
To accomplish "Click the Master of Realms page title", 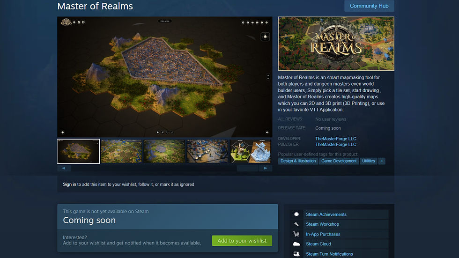I will (x=95, y=6).
